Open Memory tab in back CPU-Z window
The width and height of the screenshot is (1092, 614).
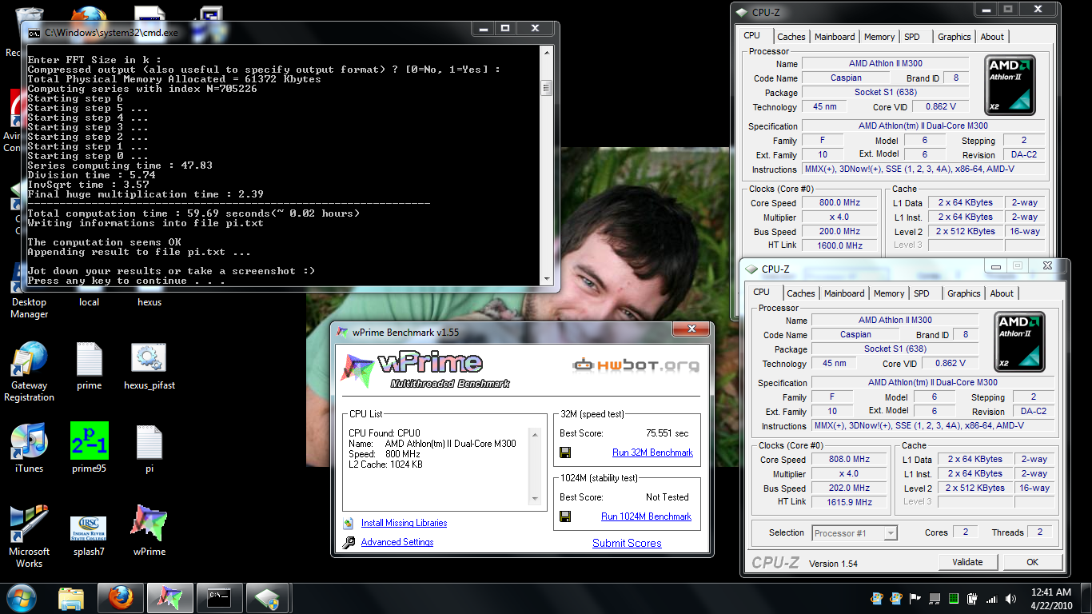click(879, 37)
